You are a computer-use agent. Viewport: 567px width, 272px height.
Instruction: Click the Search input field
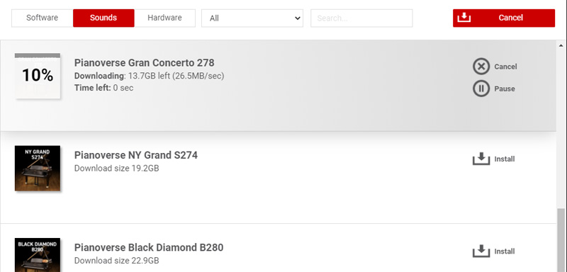coord(361,18)
